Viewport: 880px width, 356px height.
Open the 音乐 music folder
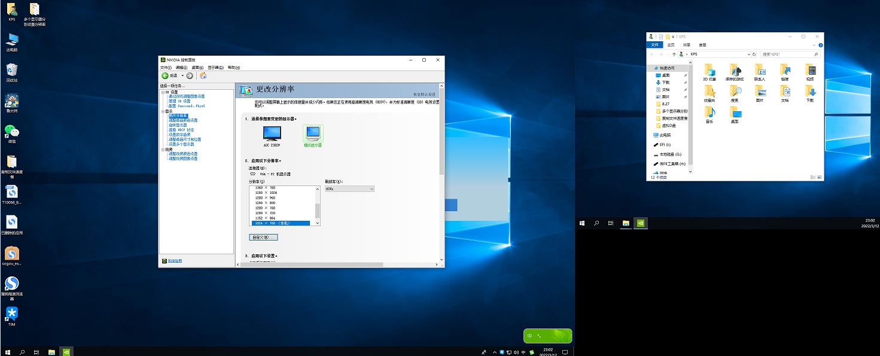point(710,112)
